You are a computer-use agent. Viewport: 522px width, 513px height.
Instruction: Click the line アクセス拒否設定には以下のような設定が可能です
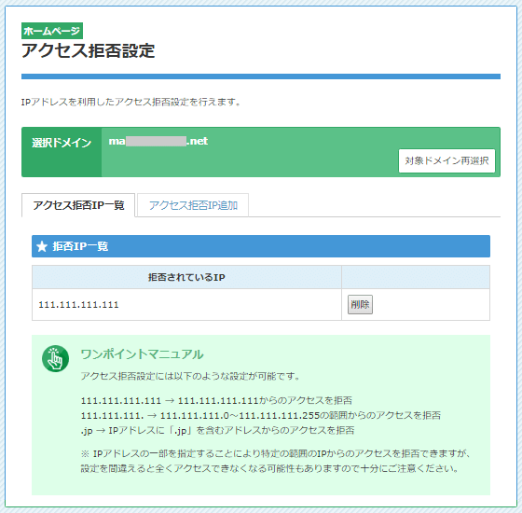[190, 377]
